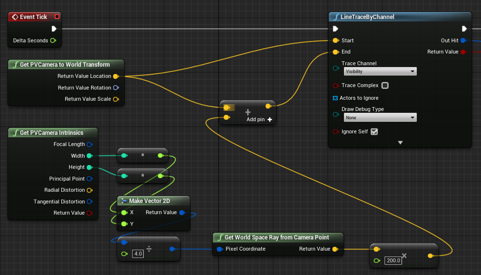The image size is (481, 275).
Task: Click the Draw Debug Type input pin
Action: pos(336,114)
